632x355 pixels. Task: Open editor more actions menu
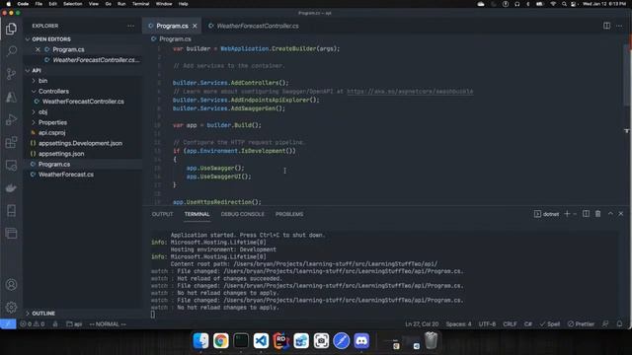click(619, 26)
